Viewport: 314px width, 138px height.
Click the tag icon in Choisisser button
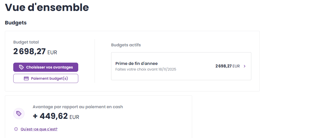(21, 67)
